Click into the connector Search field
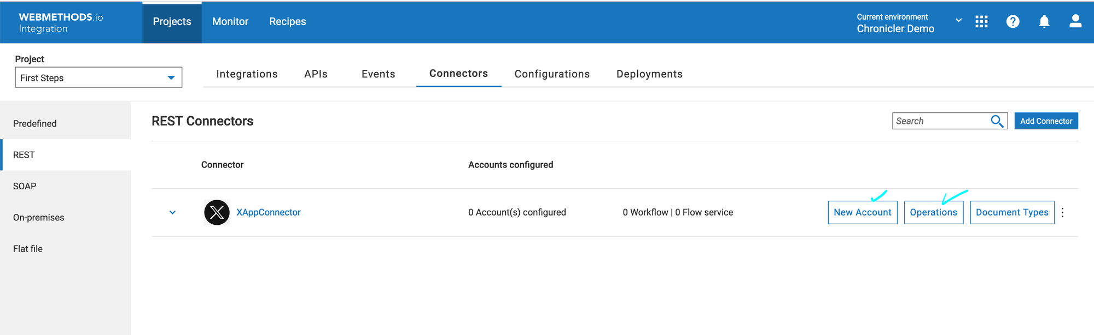1094x335 pixels. click(940, 121)
